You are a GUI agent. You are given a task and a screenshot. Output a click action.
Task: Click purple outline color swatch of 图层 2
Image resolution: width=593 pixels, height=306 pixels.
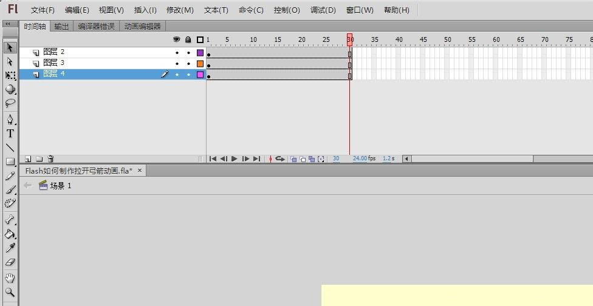click(200, 53)
